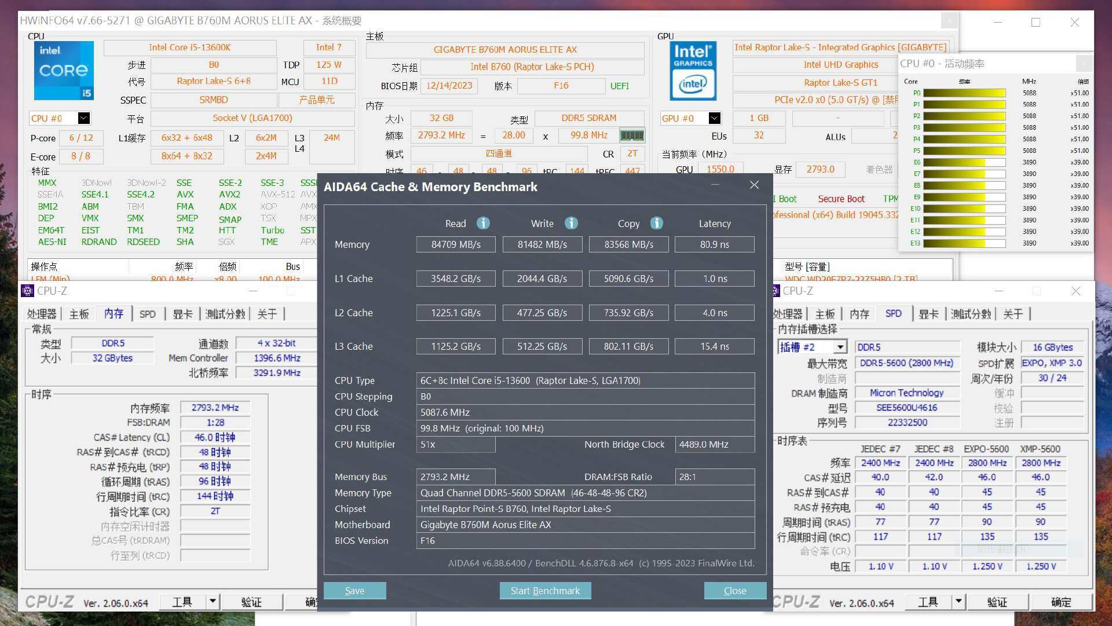Click the serial number 22332500 field
This screenshot has width=1112, height=626.
tap(906, 422)
